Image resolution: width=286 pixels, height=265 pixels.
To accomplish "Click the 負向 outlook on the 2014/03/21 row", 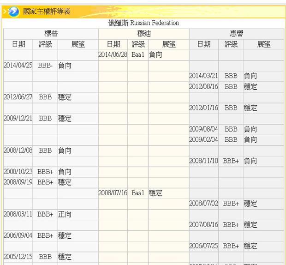I will pyautogui.click(x=250, y=76).
